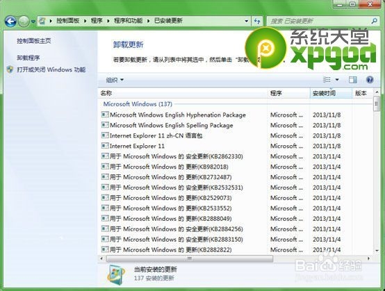385x291 pixels.
Task: Expand the address bar history dropdown
Action: (246, 21)
